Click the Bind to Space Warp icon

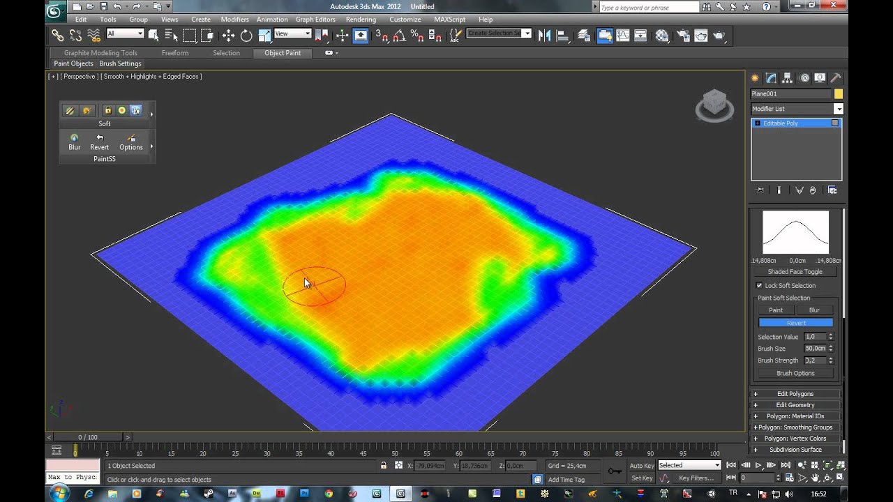coord(93,35)
